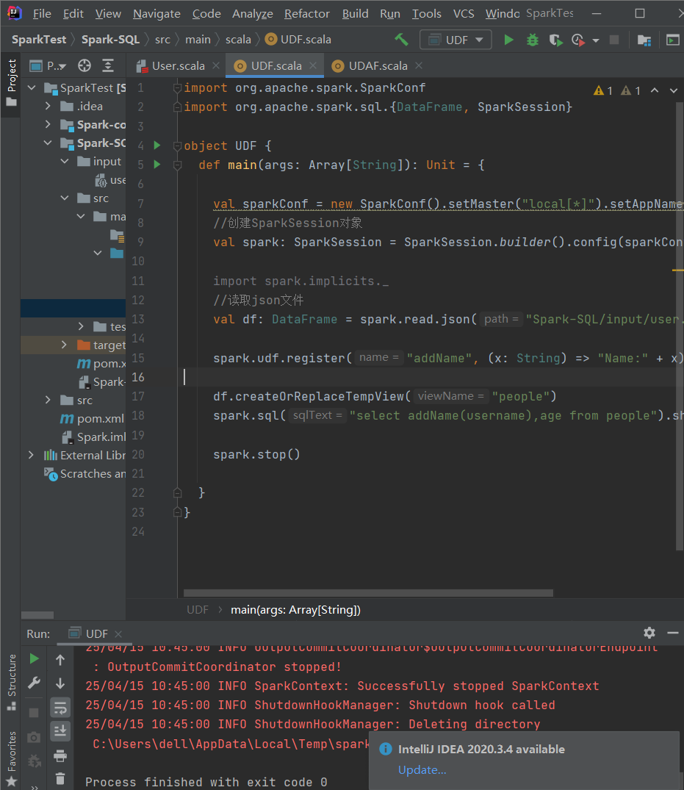Open the Favorites tool window sidebar tab
Viewport: 684px width, 790px height.
click(x=11, y=758)
